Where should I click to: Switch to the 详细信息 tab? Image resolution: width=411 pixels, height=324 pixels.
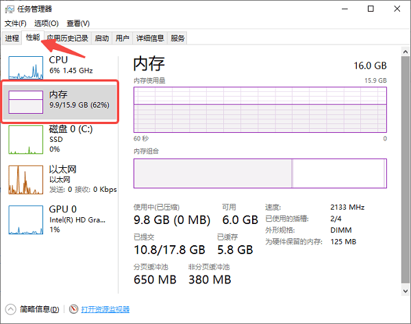tap(149, 38)
